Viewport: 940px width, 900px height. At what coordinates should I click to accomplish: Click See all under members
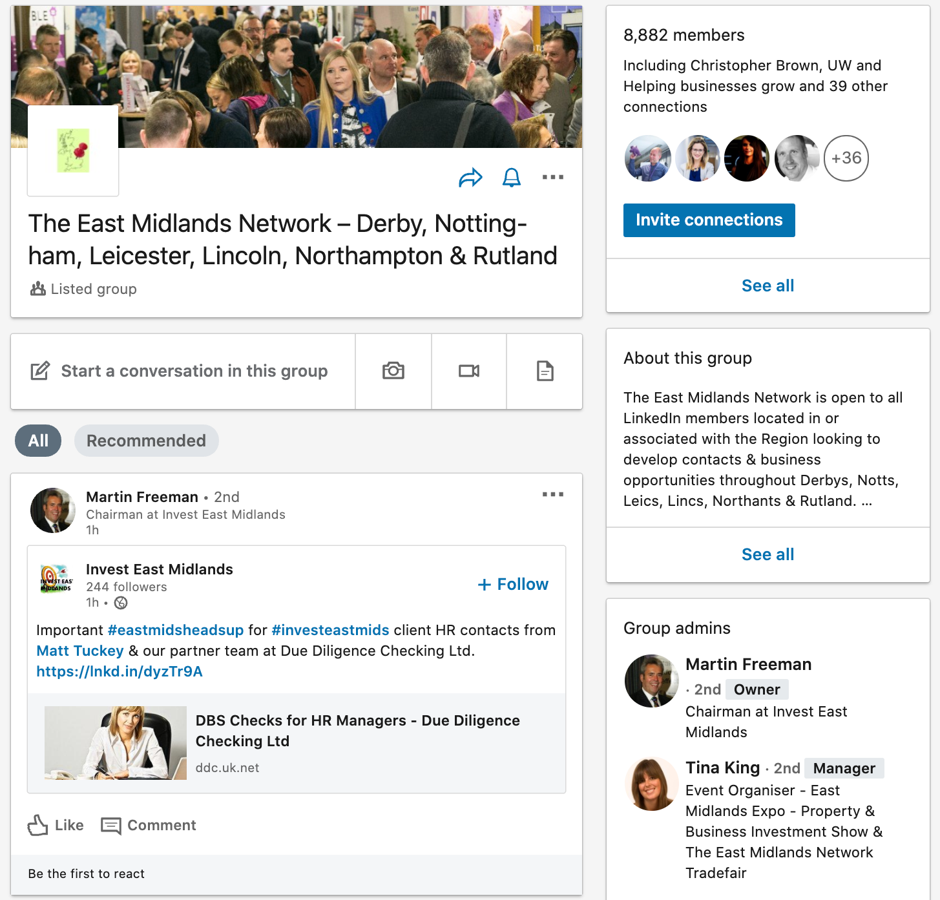point(768,286)
